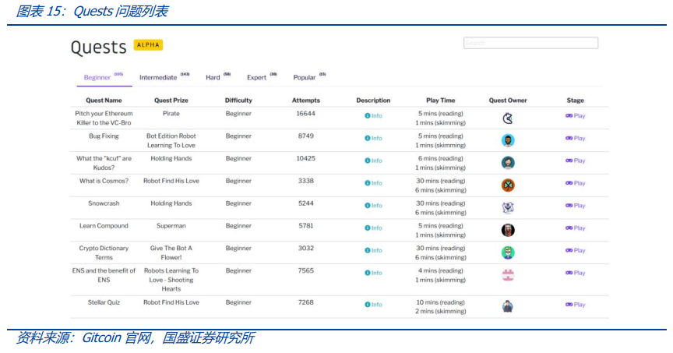Image resolution: width=673 pixels, height=353 pixels.
Task: Play the Pitch your Ethereum Killer quest
Action: tap(575, 115)
